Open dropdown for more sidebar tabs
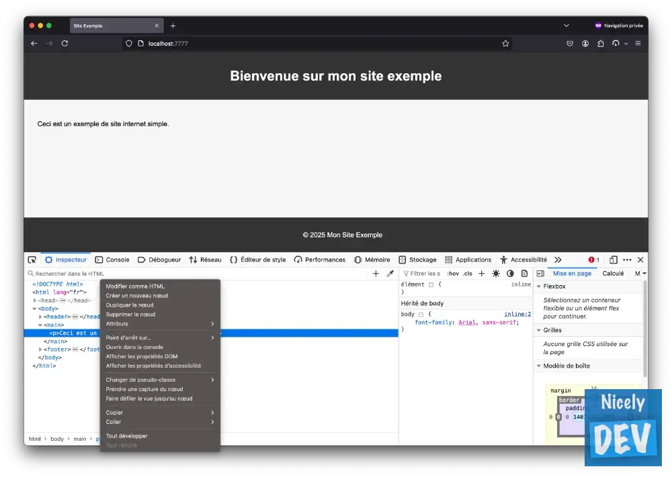This screenshot has height=477, width=672. pyautogui.click(x=644, y=273)
